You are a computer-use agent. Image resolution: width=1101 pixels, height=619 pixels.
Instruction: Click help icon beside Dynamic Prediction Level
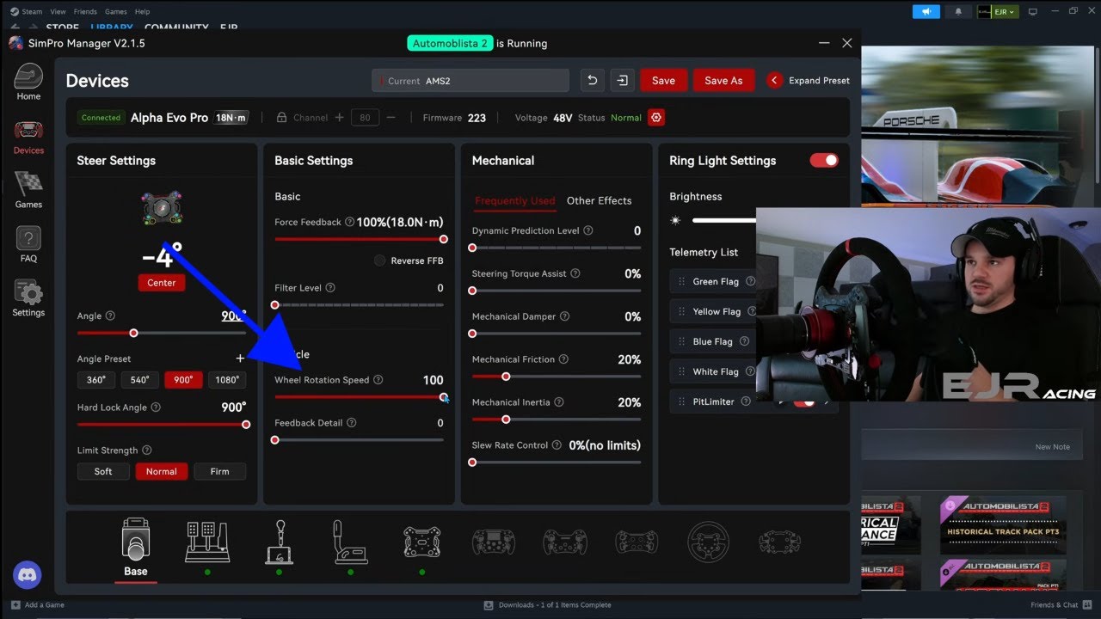[x=588, y=230]
